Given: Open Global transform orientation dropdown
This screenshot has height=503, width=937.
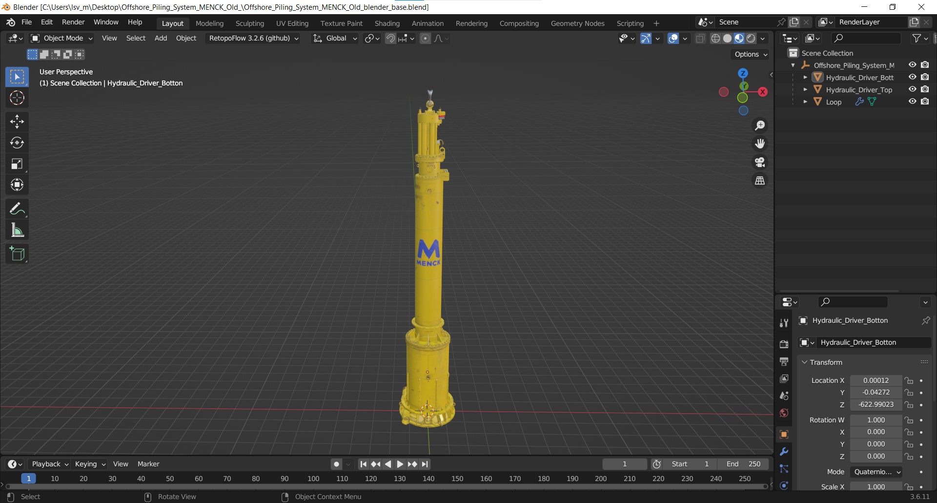Looking at the screenshot, I should (335, 38).
